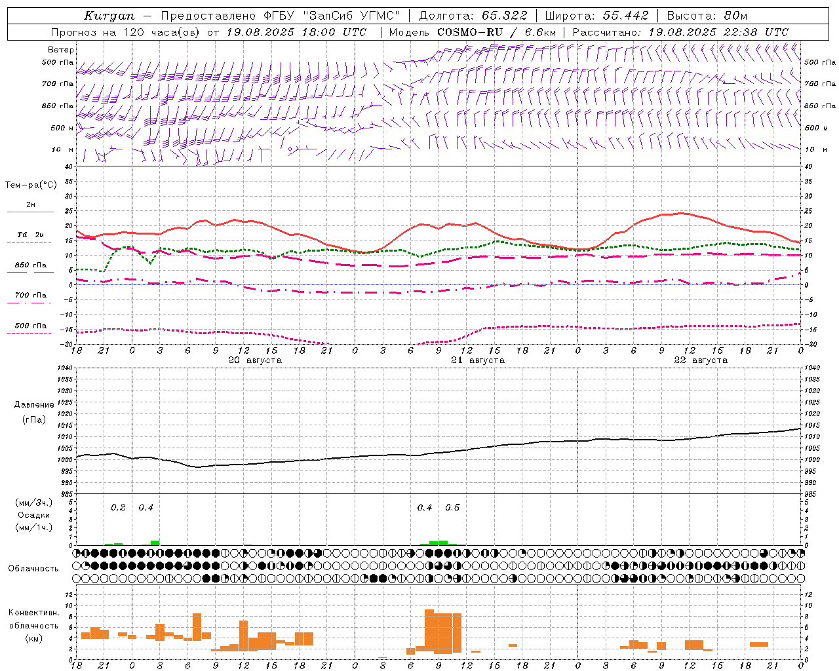Click the "Широта: 55.442" header value
Image resolution: width=839 pixels, height=671 pixels.
pyautogui.click(x=596, y=16)
